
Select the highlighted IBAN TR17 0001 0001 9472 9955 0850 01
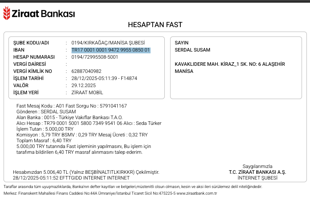pos(111,50)
